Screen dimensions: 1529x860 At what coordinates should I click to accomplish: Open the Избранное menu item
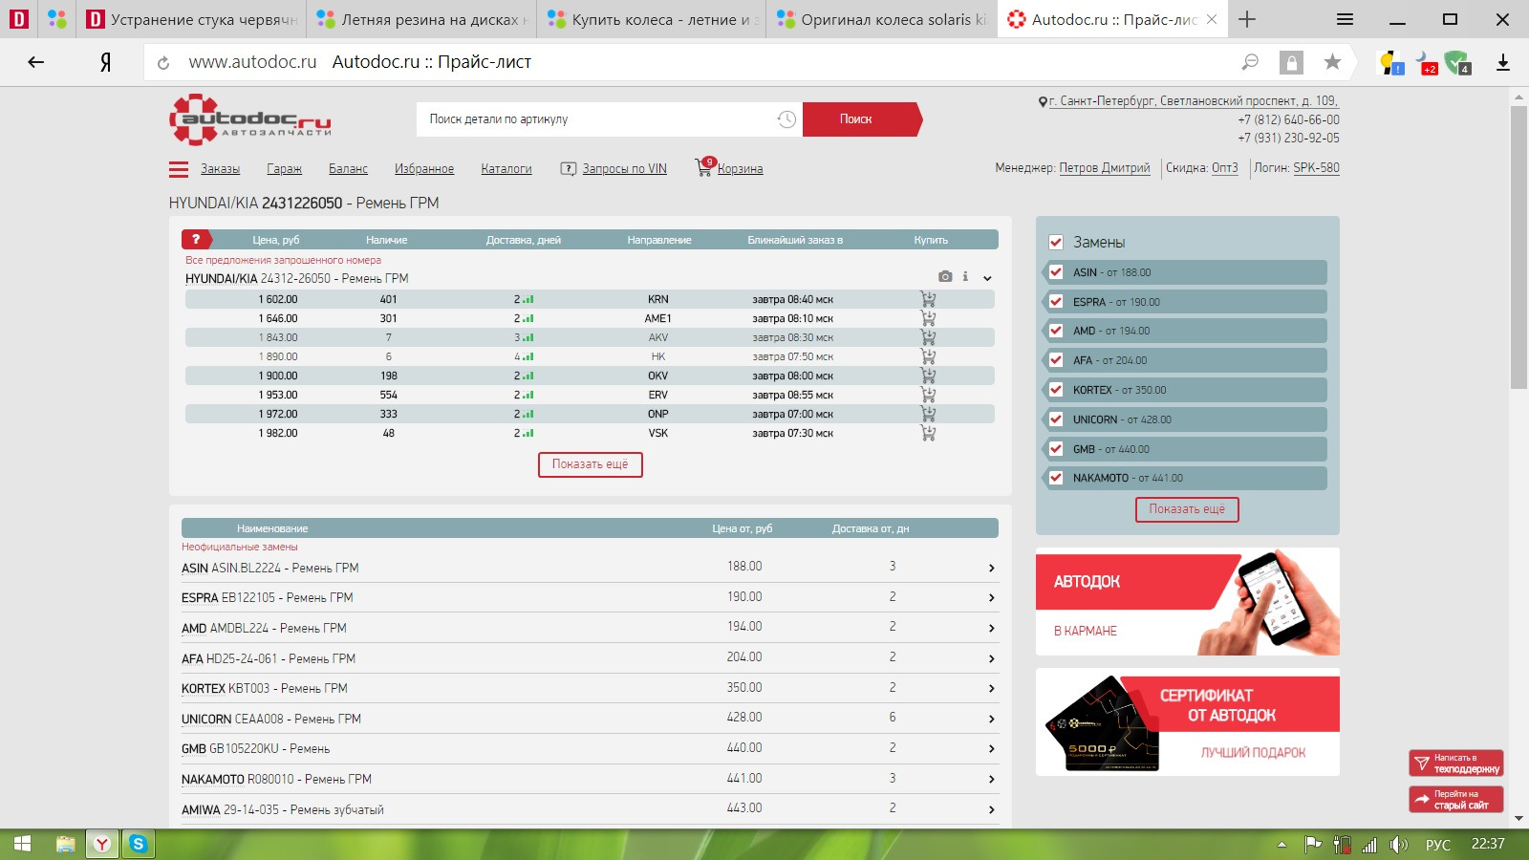424,169
